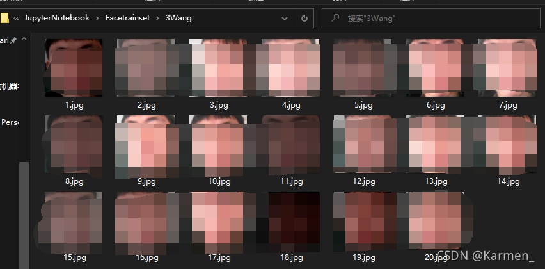Viewport: 545px width, 269px height.
Task: Expand the chevron between Facetrainset and 3Wang
Action: (158, 18)
